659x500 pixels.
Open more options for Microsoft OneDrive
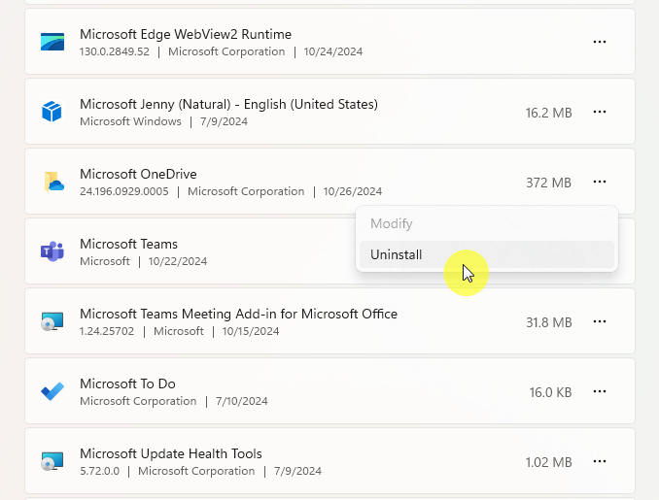pos(600,182)
